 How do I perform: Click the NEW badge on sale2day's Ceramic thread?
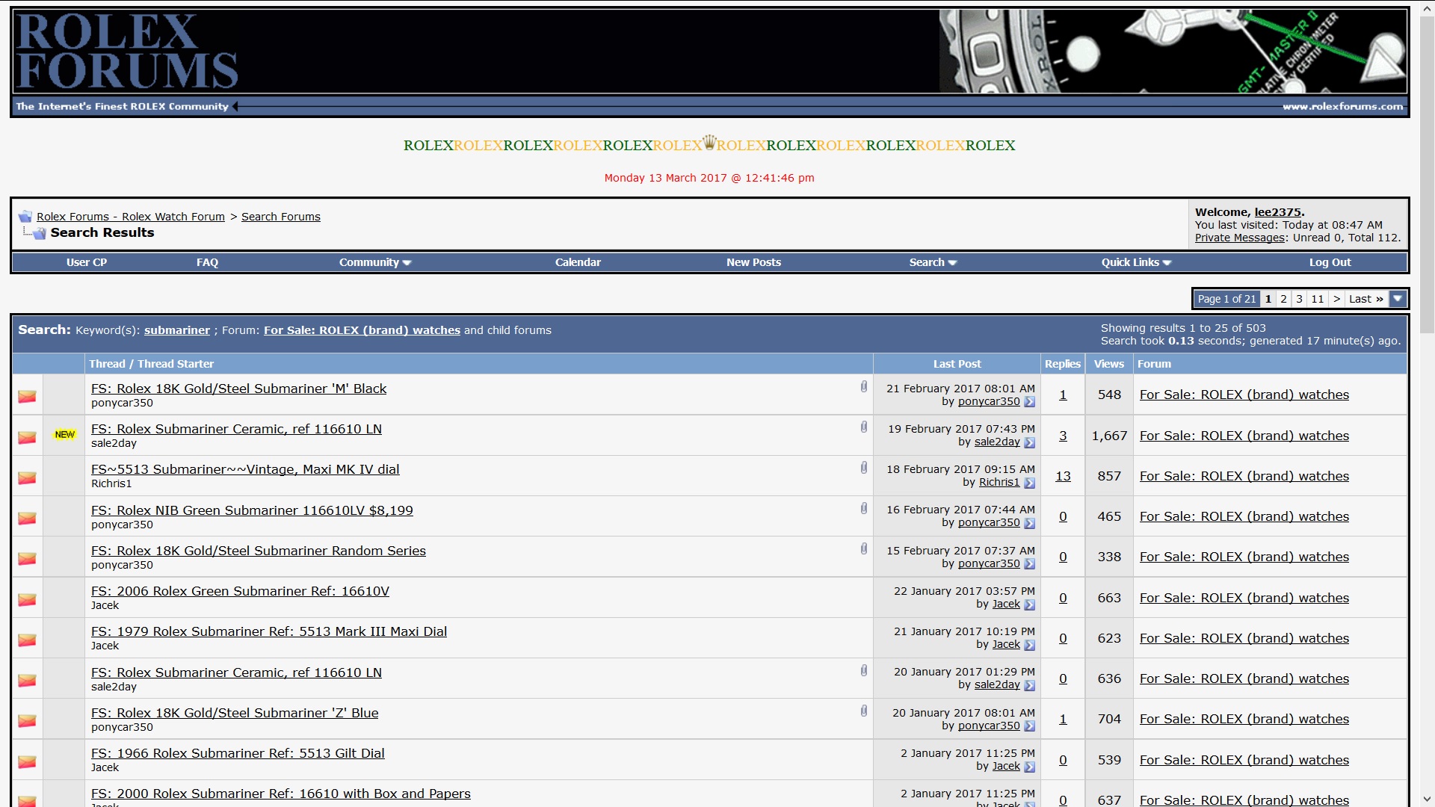coord(65,435)
